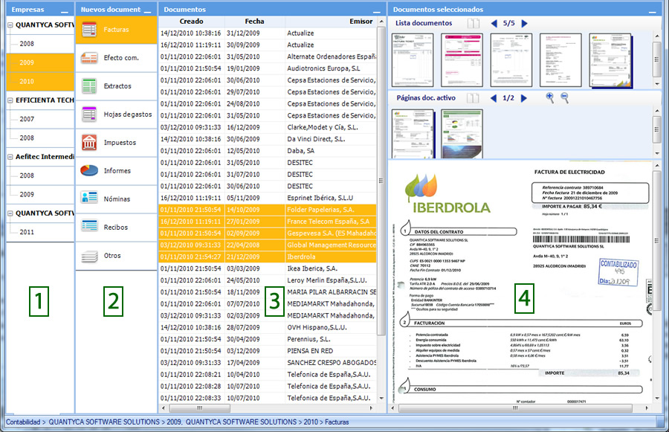This screenshot has height=432, width=669.
Task: Sort documents by the Creado column
Action: 191,22
